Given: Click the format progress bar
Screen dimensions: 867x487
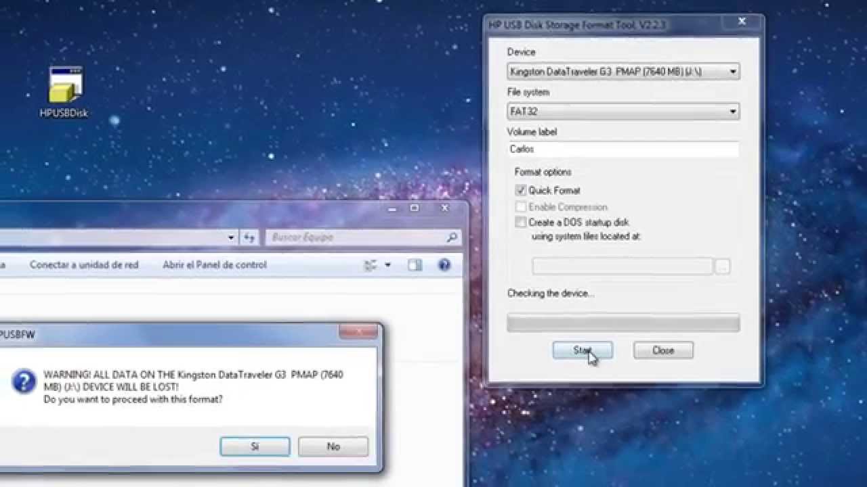Looking at the screenshot, I should pyautogui.click(x=623, y=323).
